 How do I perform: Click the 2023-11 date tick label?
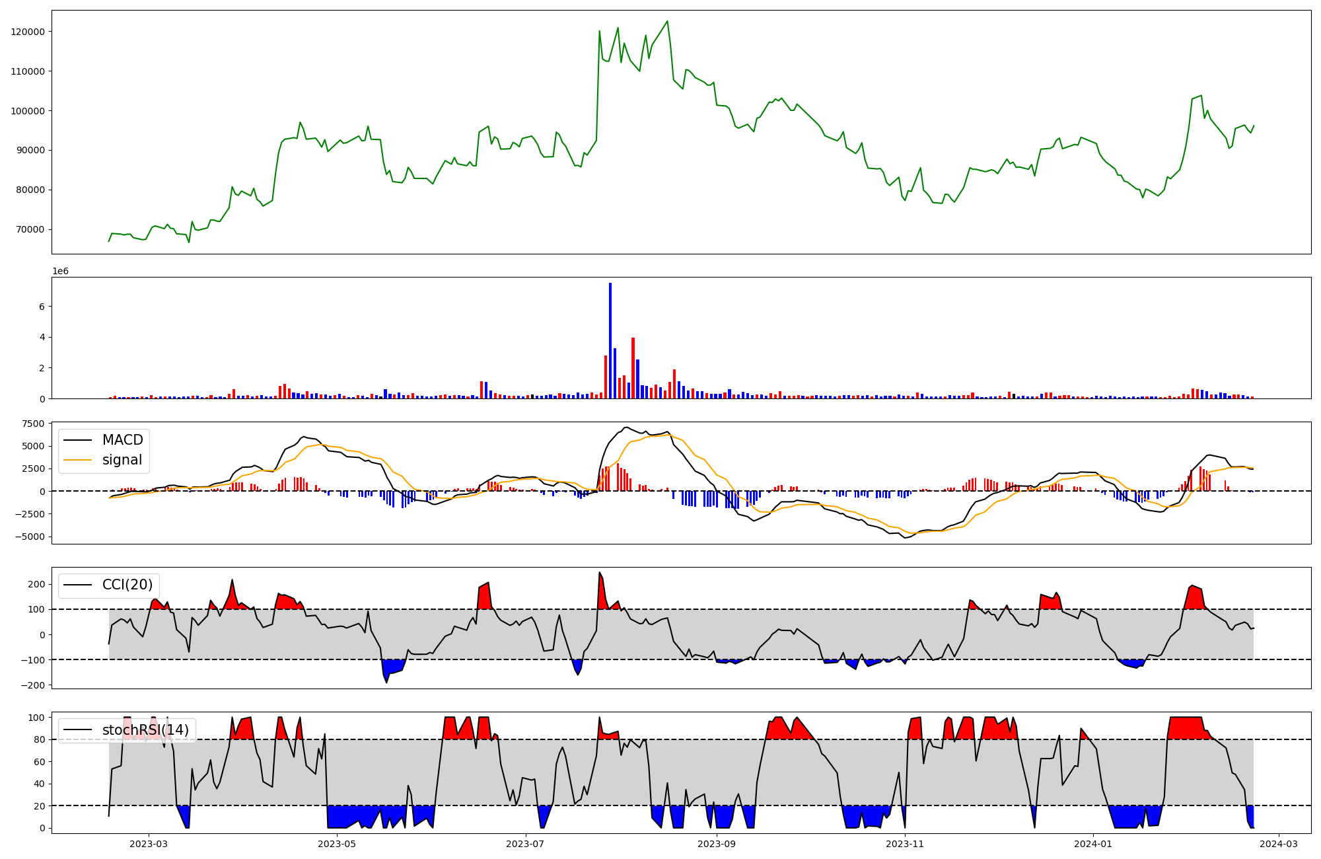point(905,844)
